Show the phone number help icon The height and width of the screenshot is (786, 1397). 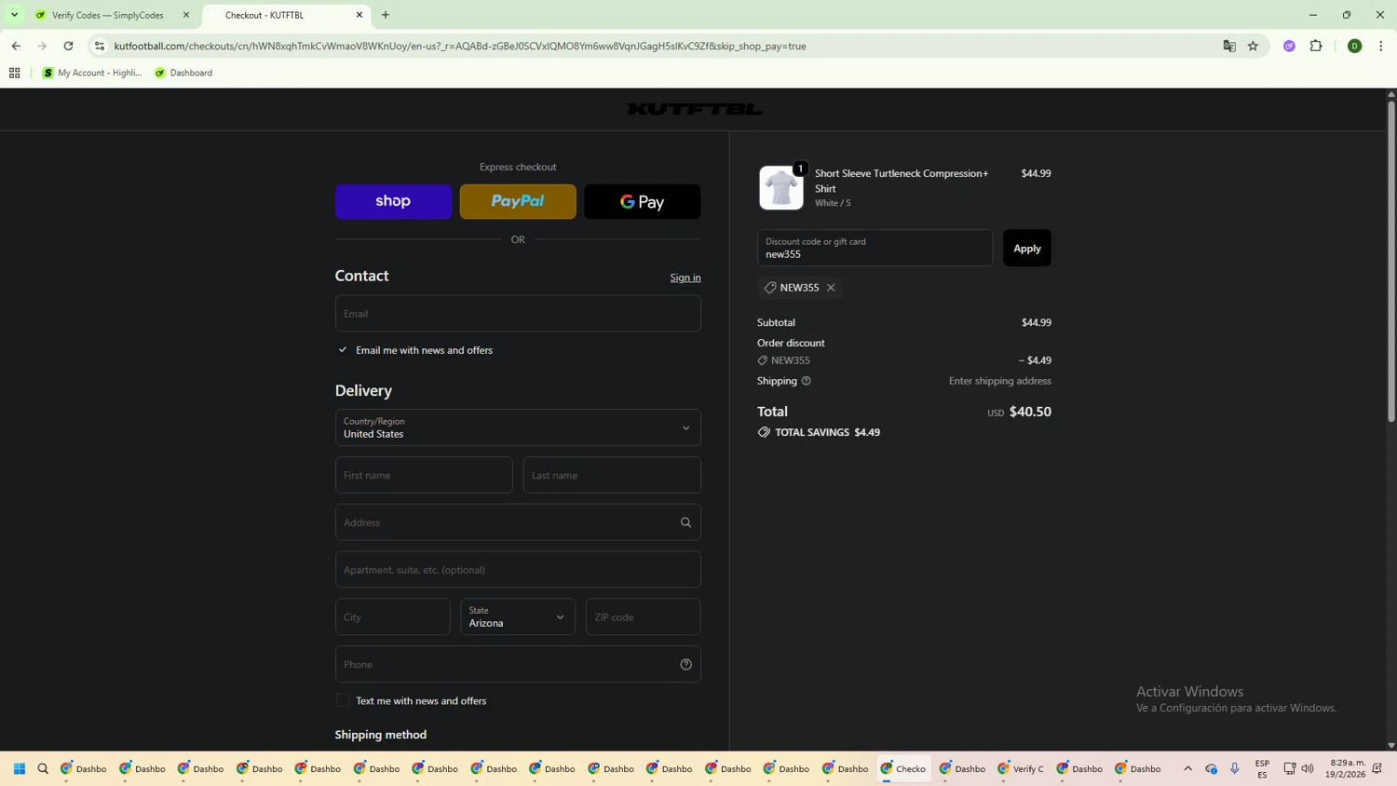tap(686, 664)
